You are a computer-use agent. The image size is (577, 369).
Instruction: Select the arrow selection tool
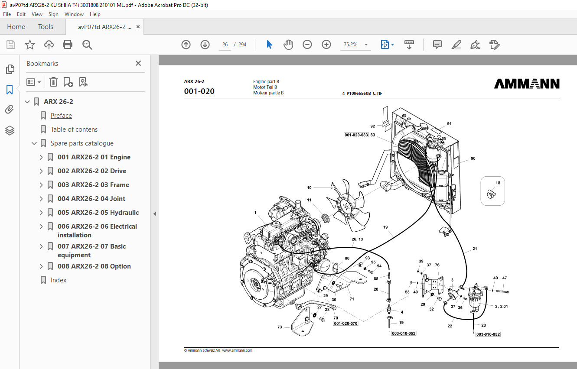pyautogui.click(x=269, y=45)
